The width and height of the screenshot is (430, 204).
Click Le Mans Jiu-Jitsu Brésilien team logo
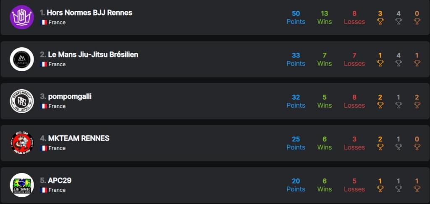click(22, 59)
